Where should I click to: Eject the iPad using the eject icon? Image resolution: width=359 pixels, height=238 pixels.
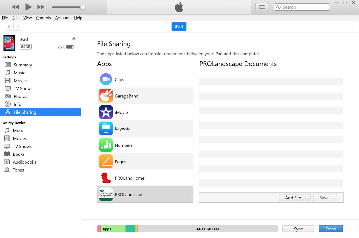click(x=74, y=39)
